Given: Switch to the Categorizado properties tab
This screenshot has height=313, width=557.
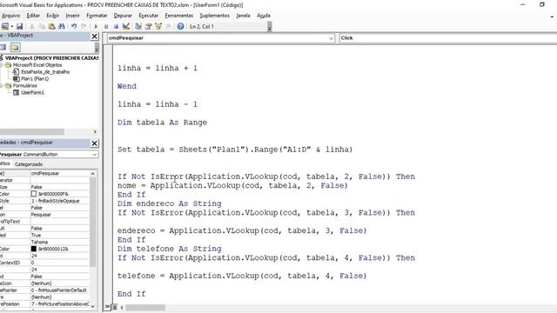Looking at the screenshot, I should click(29, 164).
